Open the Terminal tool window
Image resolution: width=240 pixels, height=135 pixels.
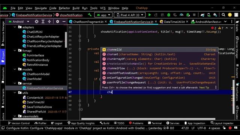pos(155,123)
